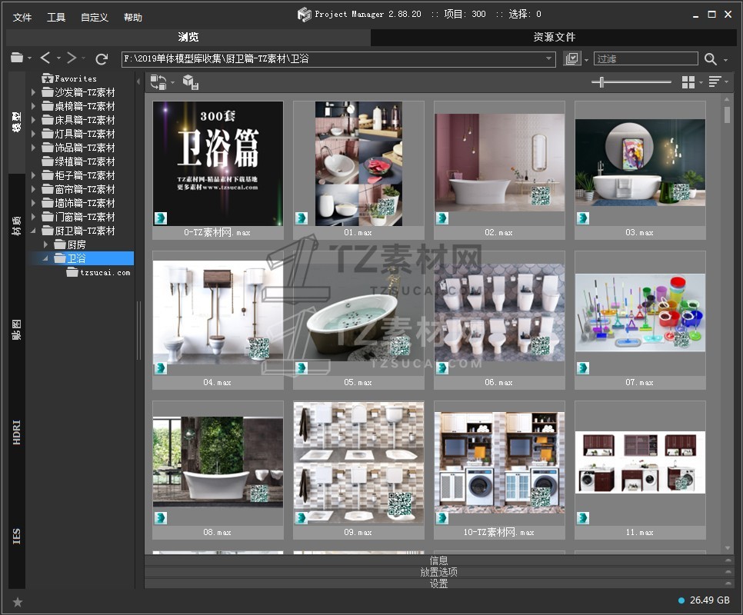The image size is (743, 615).
Task: Click the favorites star icon in status bar
Action: pyautogui.click(x=18, y=602)
